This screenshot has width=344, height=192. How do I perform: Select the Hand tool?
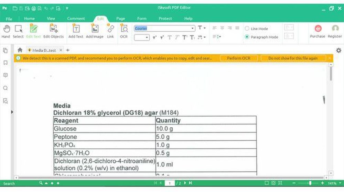6,31
